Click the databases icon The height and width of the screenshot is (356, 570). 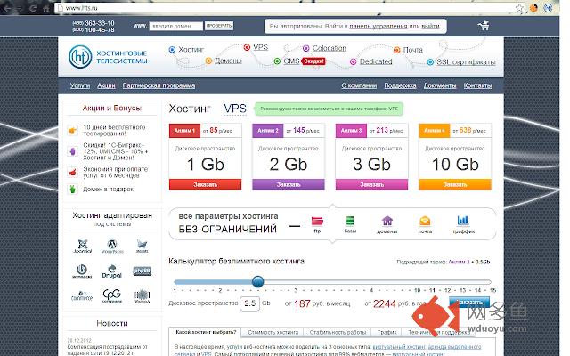tap(350, 221)
